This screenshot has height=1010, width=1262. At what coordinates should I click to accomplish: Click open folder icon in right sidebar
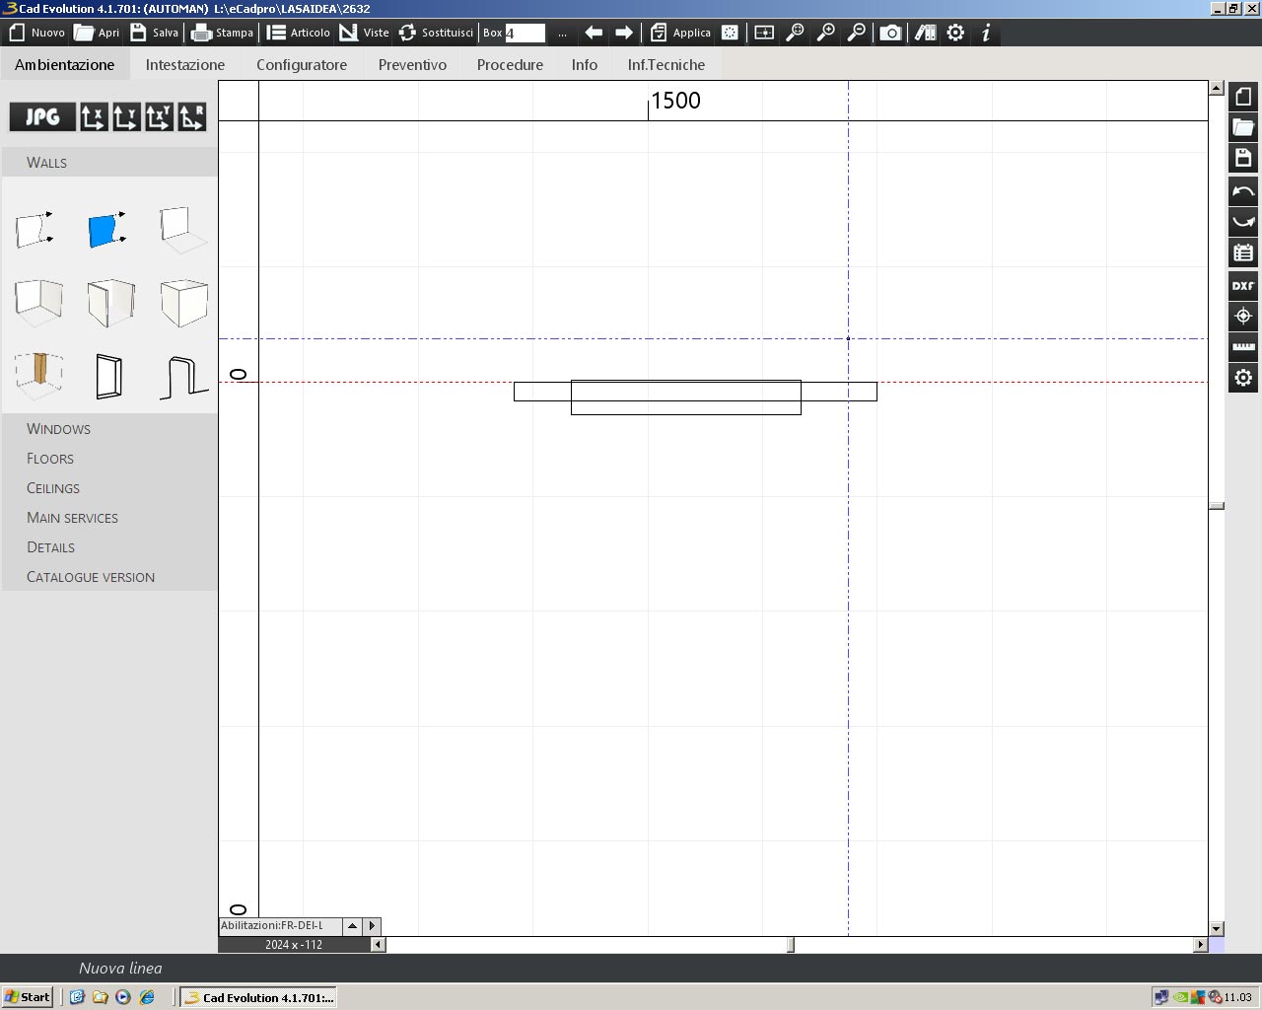point(1243,127)
